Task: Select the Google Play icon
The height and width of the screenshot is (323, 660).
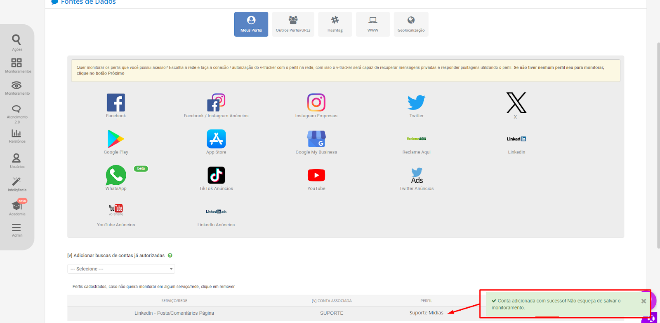Action: tap(116, 139)
